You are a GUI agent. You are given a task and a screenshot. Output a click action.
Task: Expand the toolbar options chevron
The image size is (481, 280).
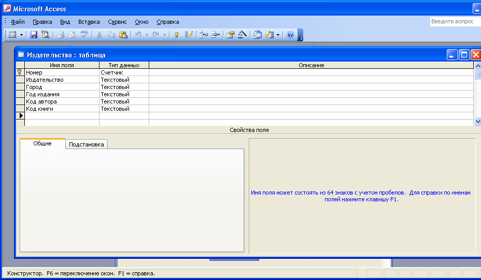(301, 35)
